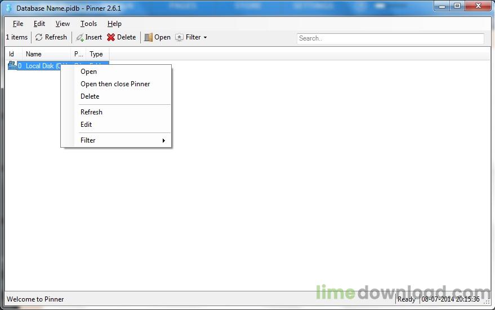
Task: Open the Tools menu
Action: [x=88, y=24]
